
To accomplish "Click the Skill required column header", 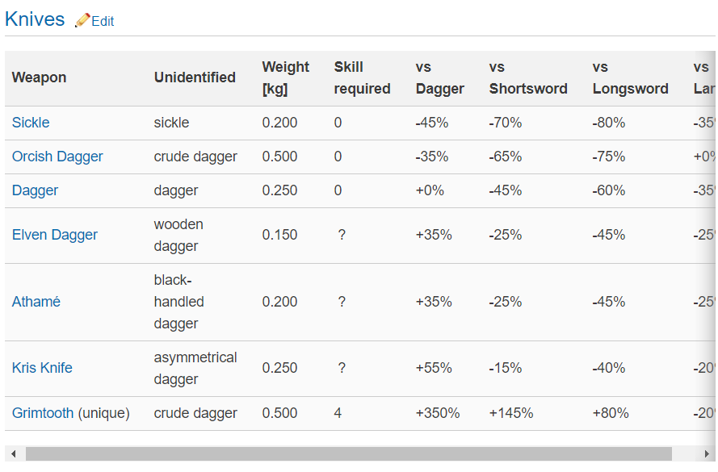I will pos(362,77).
